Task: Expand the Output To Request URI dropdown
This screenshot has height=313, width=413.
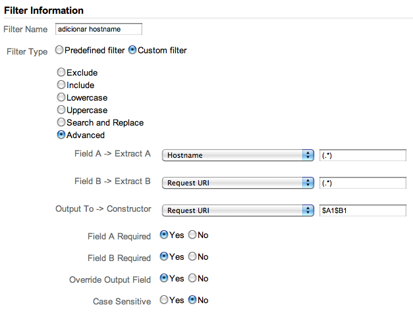Action: [237, 210]
